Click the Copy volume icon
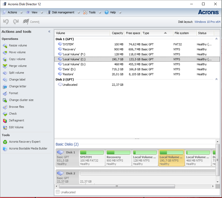The image size is (222, 198). point(5,59)
